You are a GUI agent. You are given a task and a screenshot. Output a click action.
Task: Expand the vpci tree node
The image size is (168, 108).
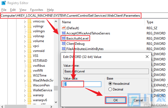pyautogui.click(x=25, y=46)
